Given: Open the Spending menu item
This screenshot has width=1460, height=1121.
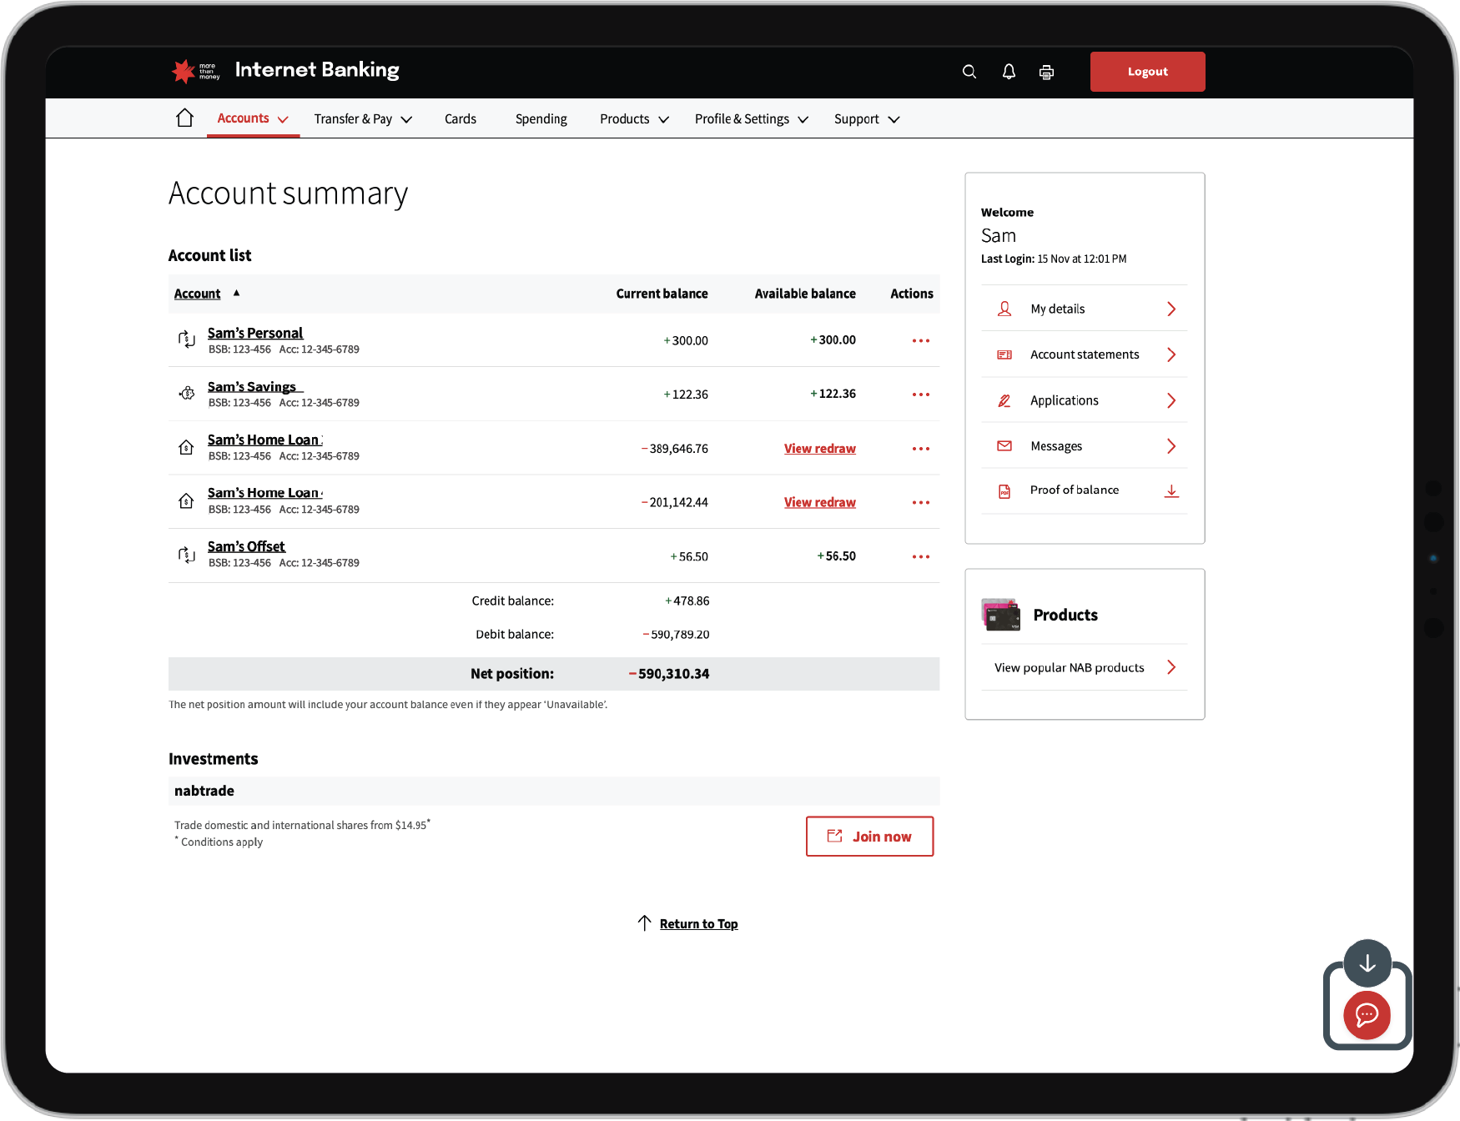Looking at the screenshot, I should point(541,119).
